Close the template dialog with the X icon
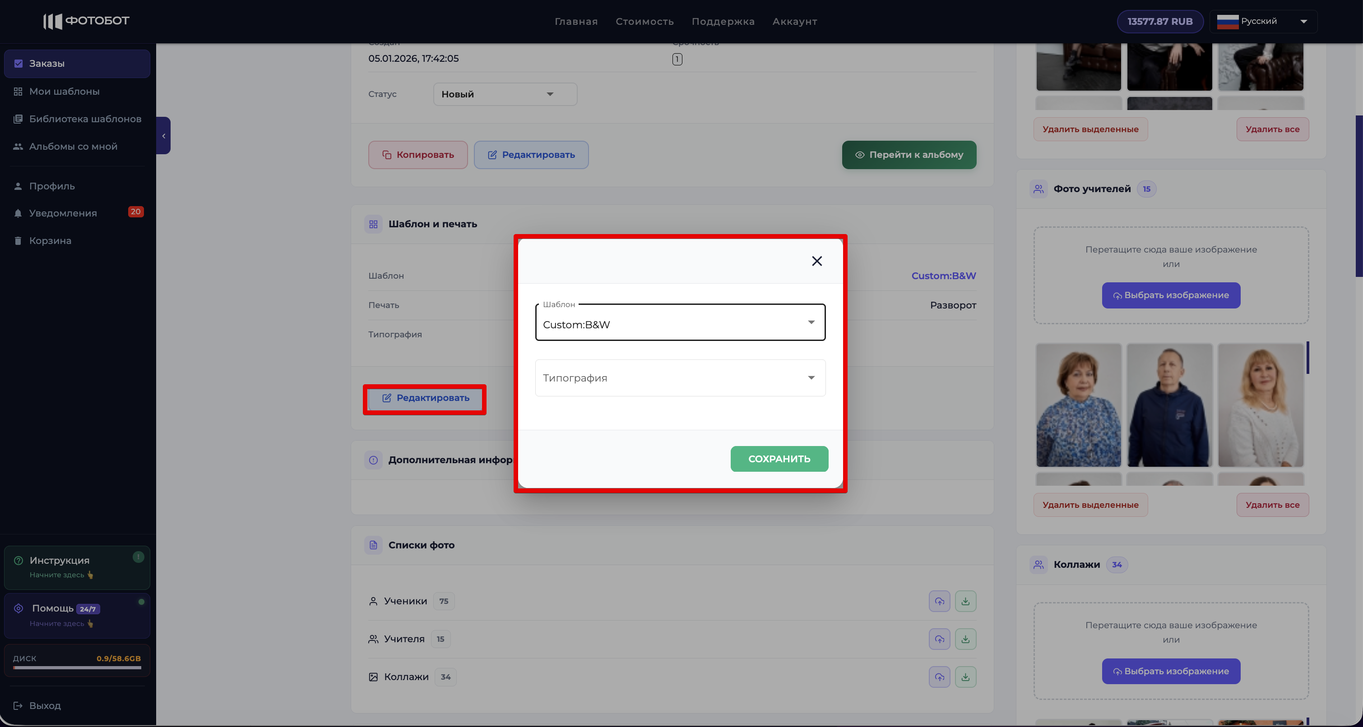Image resolution: width=1363 pixels, height=727 pixels. [x=816, y=261]
